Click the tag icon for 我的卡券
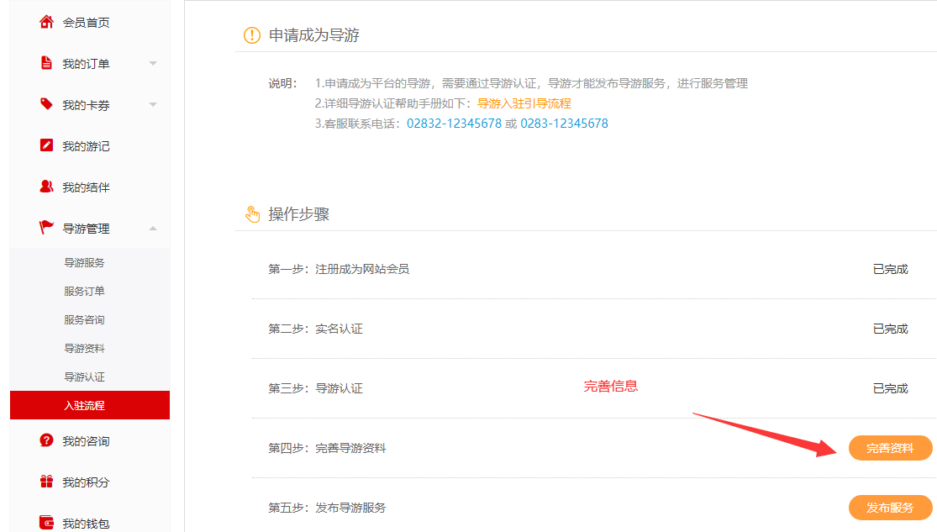This screenshot has height=532, width=937. [x=46, y=104]
